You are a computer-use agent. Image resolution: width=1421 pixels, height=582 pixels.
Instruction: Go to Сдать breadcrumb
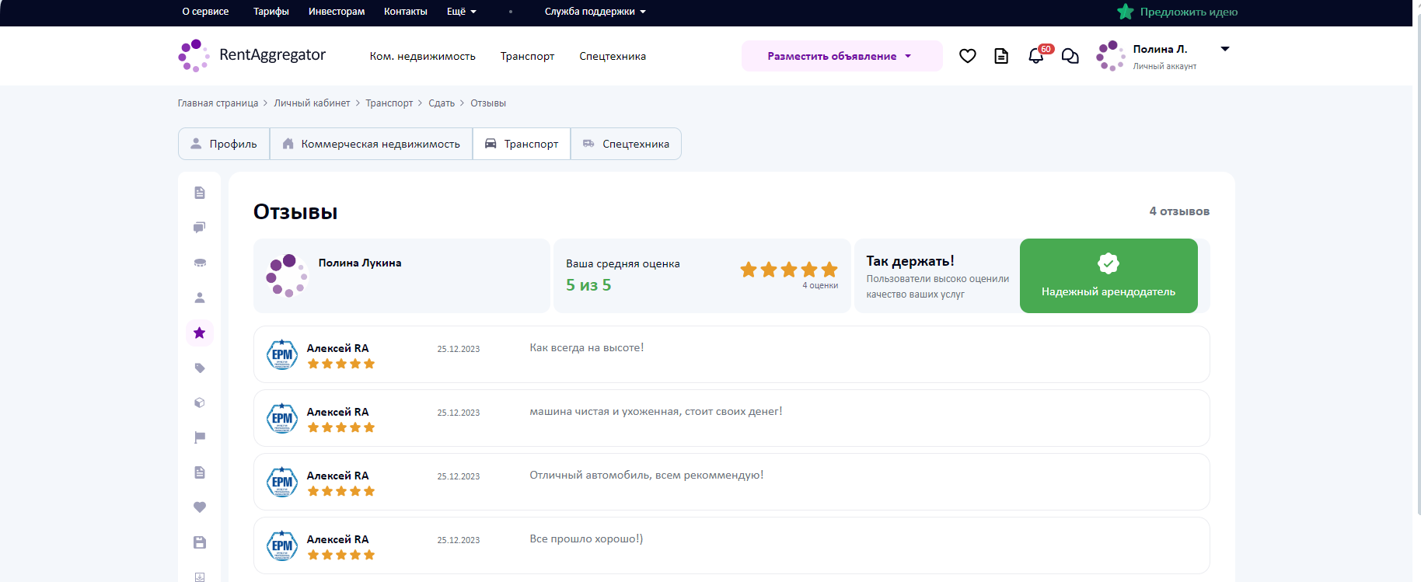pyautogui.click(x=442, y=103)
